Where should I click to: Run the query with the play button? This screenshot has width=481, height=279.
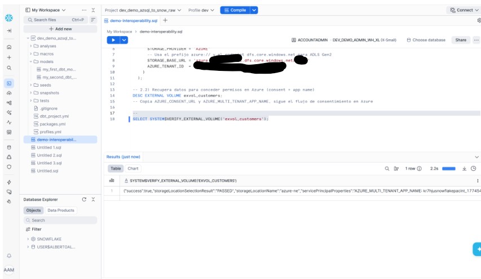point(113,40)
